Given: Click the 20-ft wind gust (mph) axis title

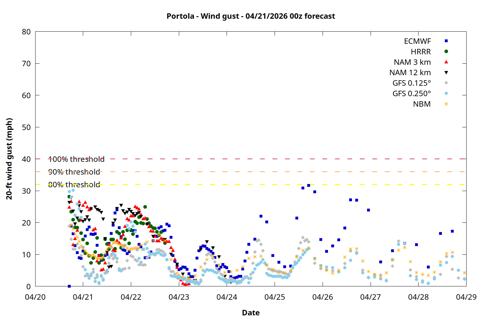Looking at the screenshot, I should click(x=9, y=159).
